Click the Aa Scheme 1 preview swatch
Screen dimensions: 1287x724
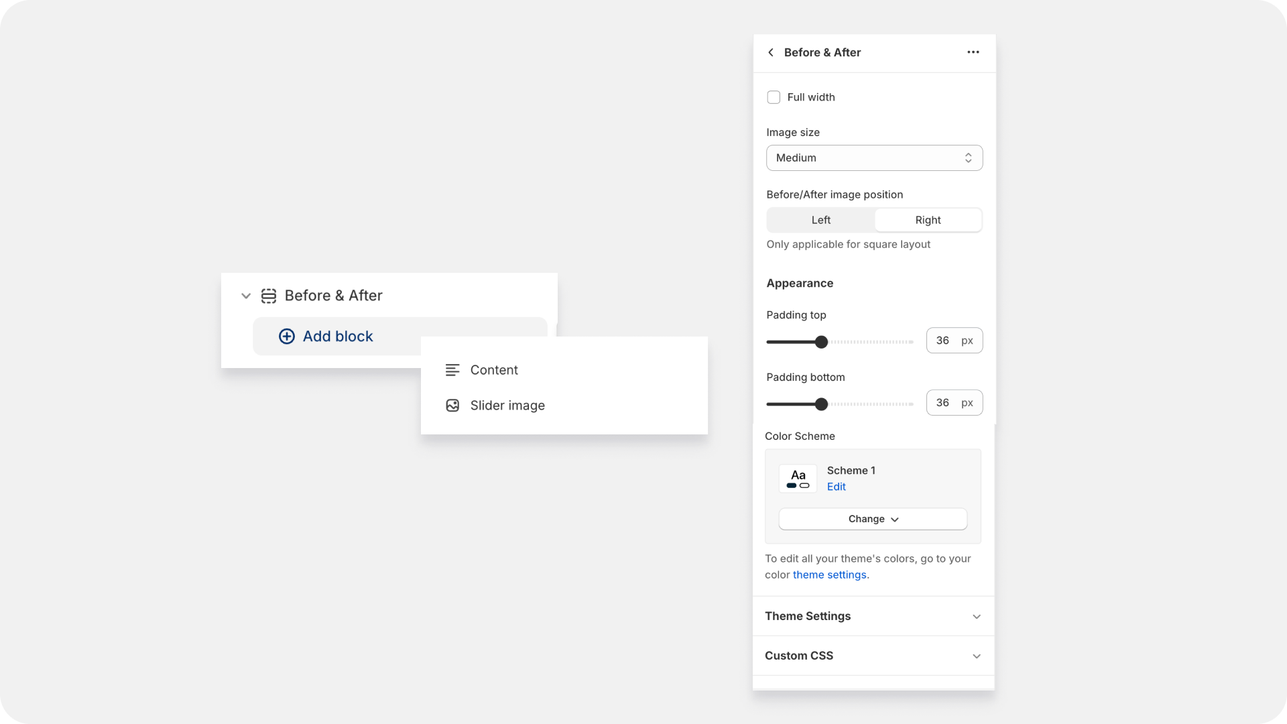click(798, 479)
